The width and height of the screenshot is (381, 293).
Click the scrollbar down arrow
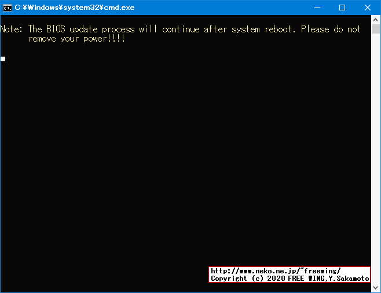(x=376, y=287)
